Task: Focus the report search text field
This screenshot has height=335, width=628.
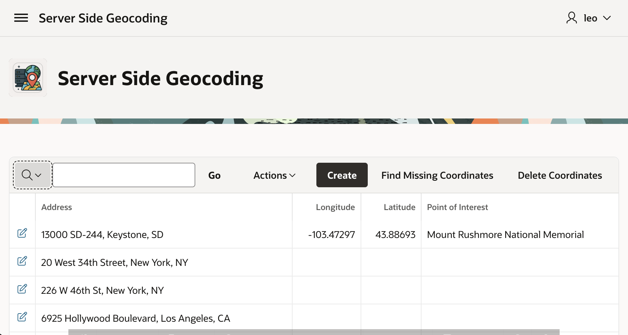Action: pyautogui.click(x=124, y=175)
